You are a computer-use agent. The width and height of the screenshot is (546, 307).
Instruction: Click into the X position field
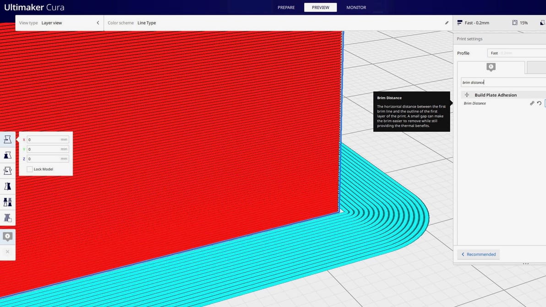pyautogui.click(x=48, y=140)
